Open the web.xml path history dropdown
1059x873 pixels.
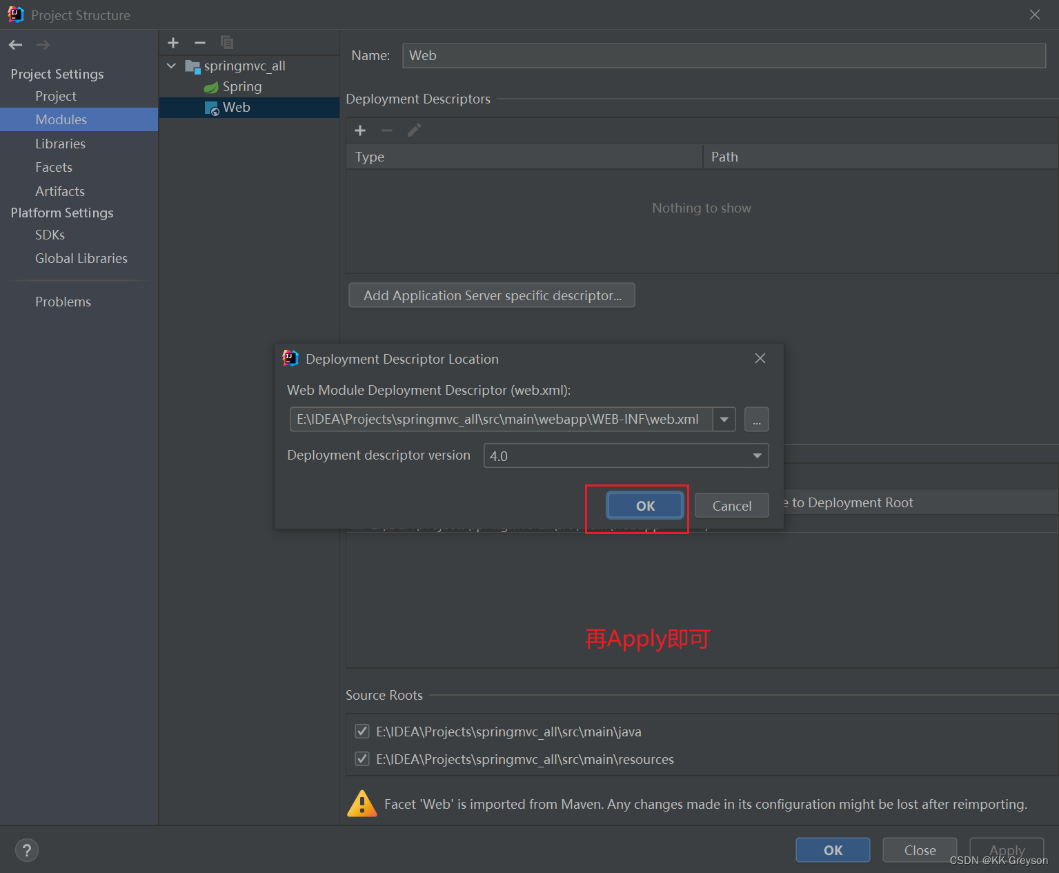coord(724,420)
